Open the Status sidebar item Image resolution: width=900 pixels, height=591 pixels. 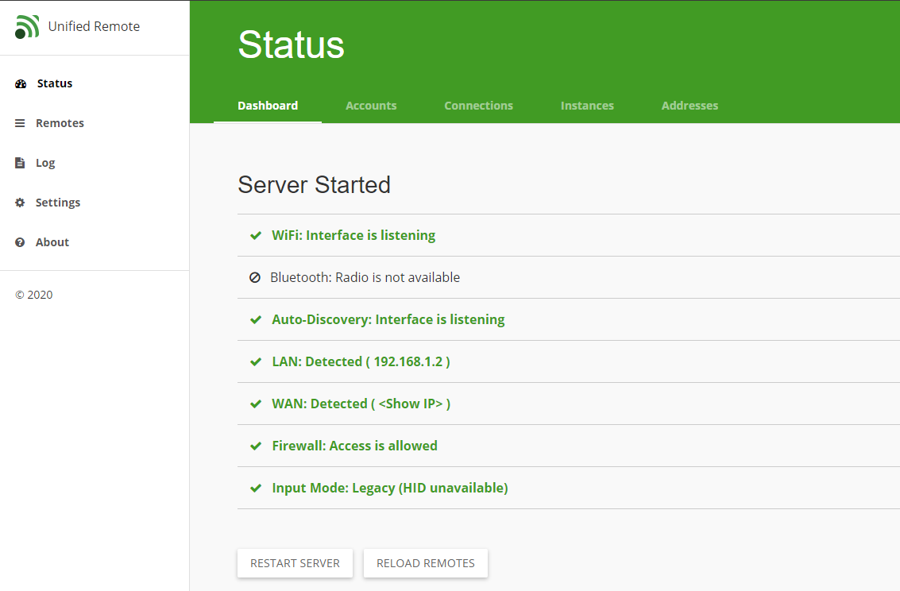[x=95, y=83]
